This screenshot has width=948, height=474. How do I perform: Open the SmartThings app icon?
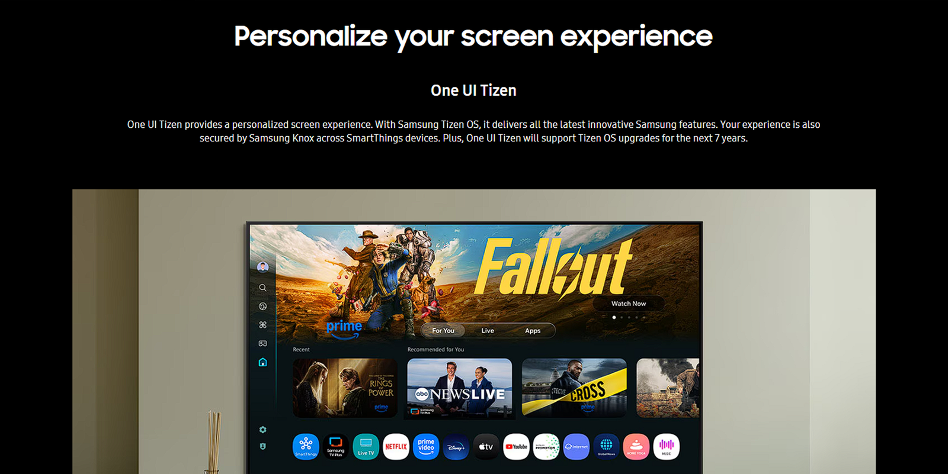coord(306,446)
